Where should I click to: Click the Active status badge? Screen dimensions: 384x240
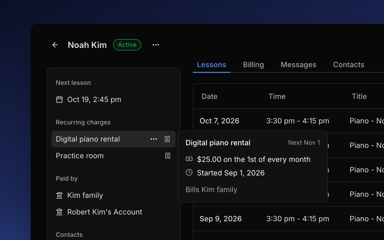coord(127,45)
